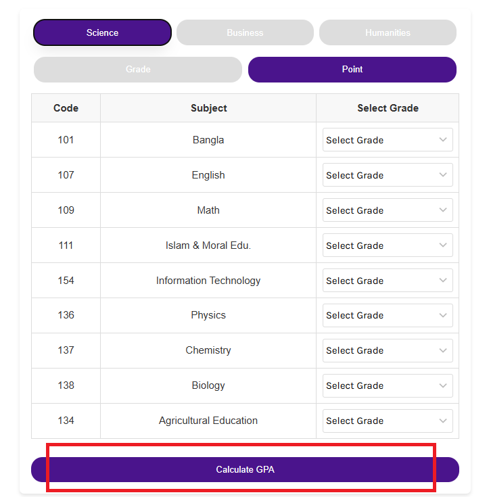Open the English grade dropdown
Screen dimensions: 489x497
tap(388, 175)
